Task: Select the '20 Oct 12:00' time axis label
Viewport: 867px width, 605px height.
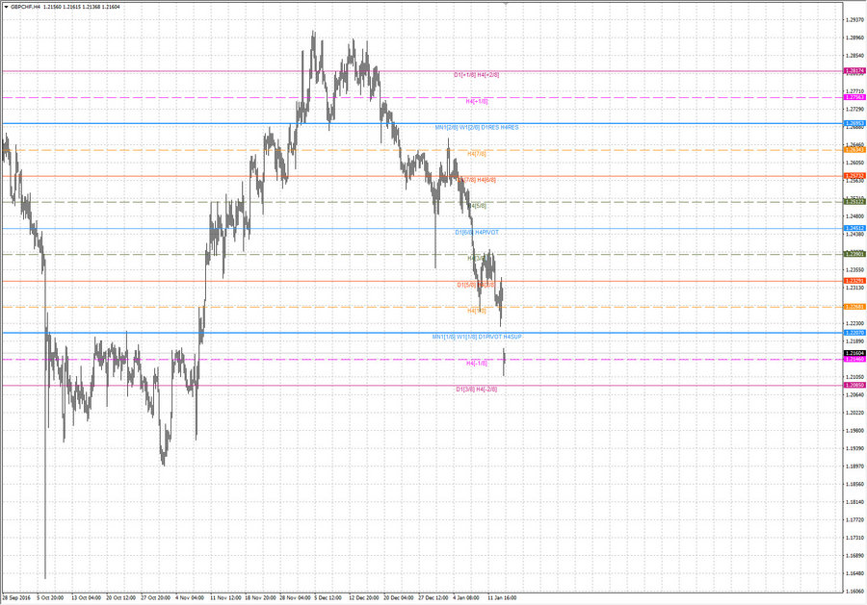Action: click(120, 598)
